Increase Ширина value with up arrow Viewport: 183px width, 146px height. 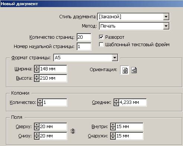(37, 67)
